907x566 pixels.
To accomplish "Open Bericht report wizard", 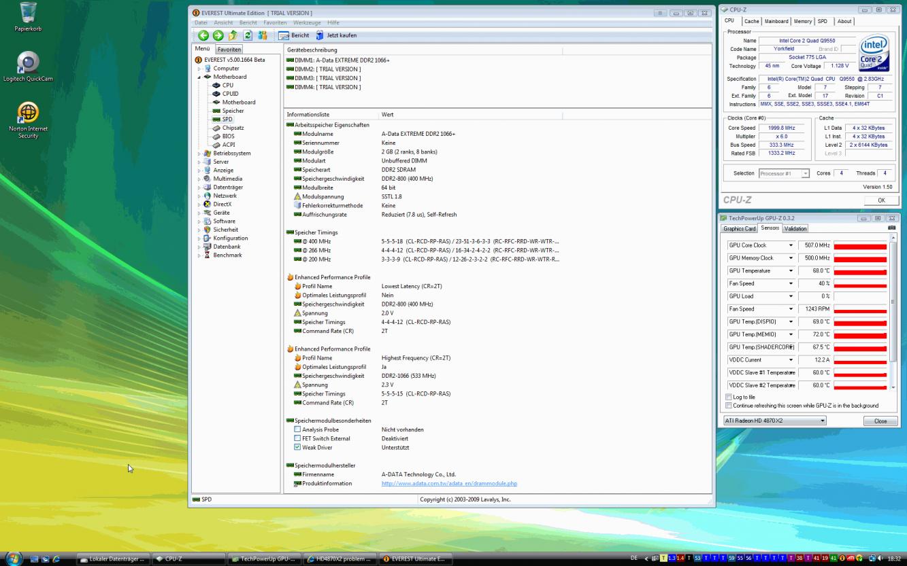I will pos(294,35).
